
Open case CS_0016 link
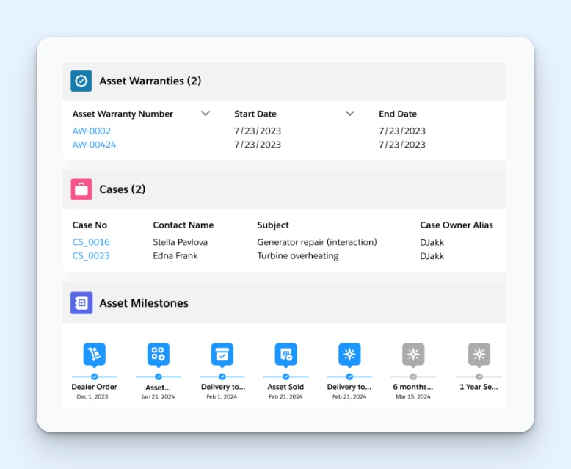(x=91, y=242)
